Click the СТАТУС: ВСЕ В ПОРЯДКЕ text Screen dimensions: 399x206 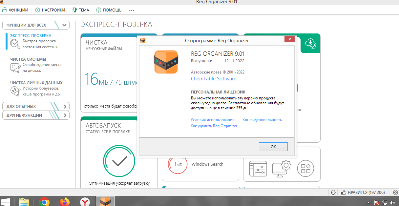(x=108, y=132)
